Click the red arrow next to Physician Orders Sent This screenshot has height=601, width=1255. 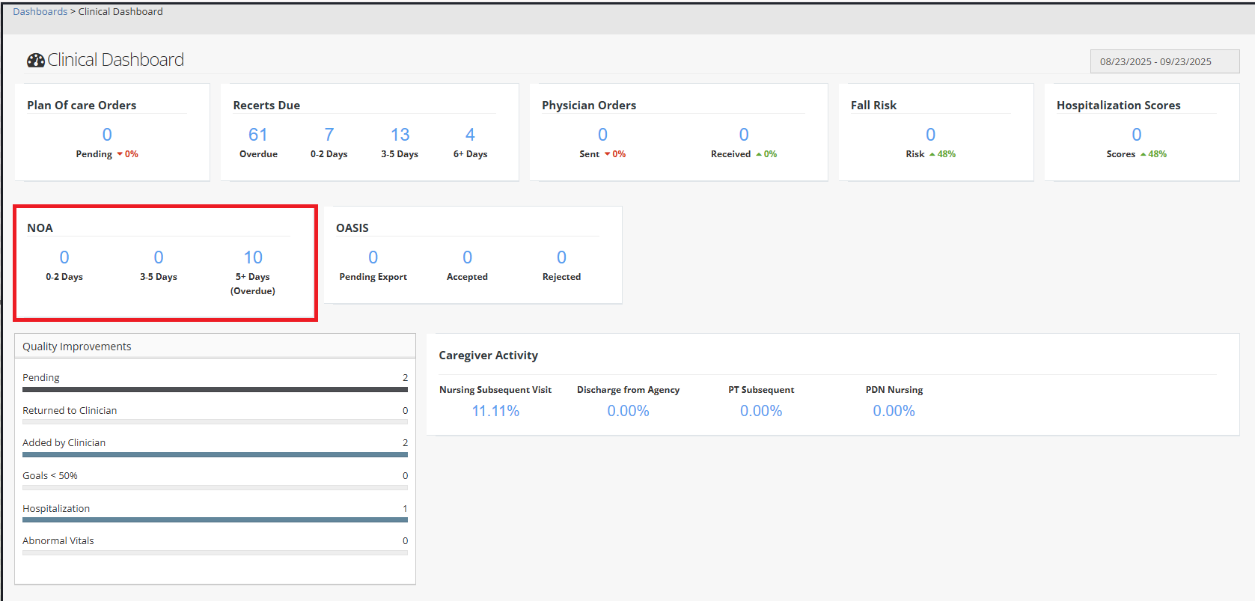tap(608, 154)
